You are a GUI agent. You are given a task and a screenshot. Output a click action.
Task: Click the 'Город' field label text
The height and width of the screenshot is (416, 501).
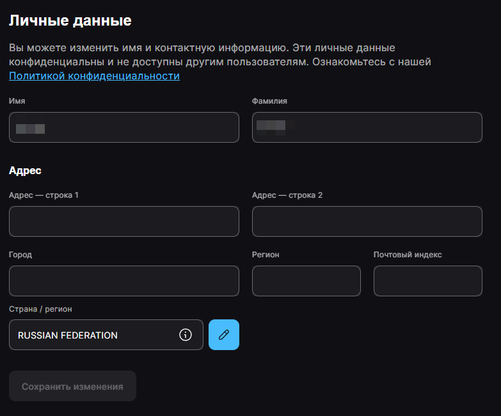(20, 255)
